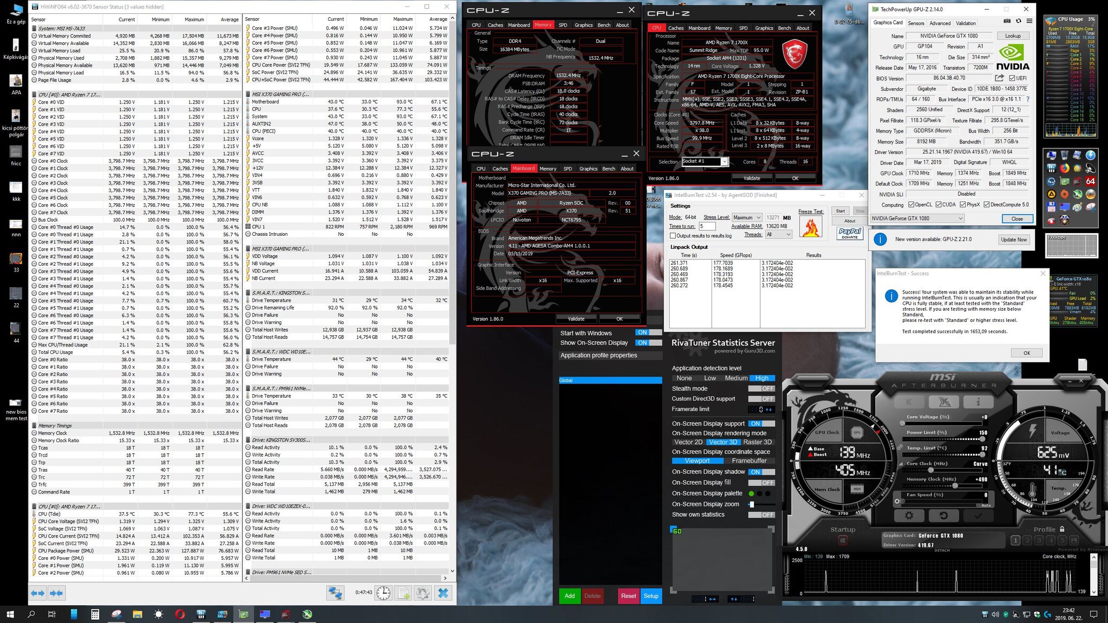Open MSI Afterburner settings gear button
The width and height of the screenshot is (1108, 623).
(x=908, y=516)
